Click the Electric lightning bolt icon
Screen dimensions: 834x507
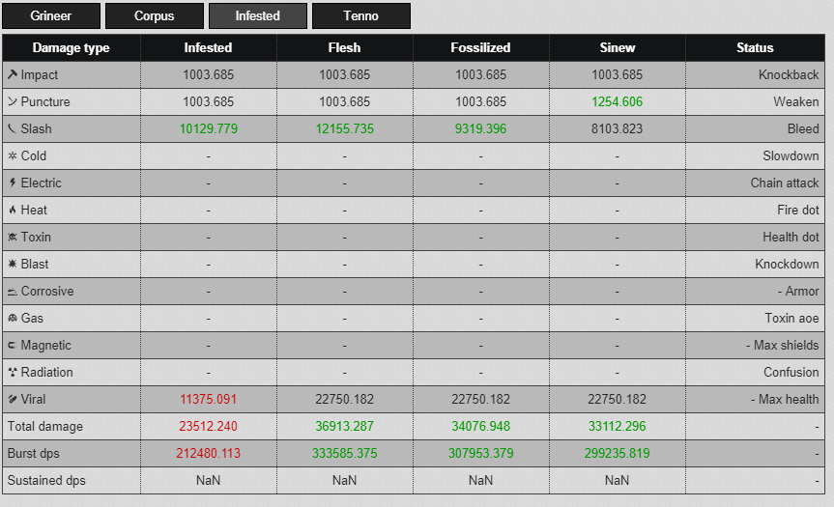tap(13, 183)
